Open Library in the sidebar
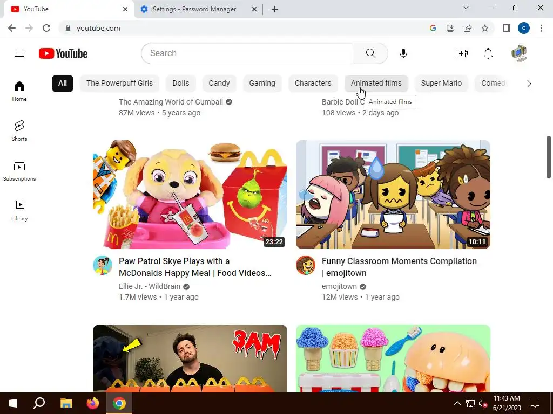The width and height of the screenshot is (553, 414). click(x=19, y=211)
